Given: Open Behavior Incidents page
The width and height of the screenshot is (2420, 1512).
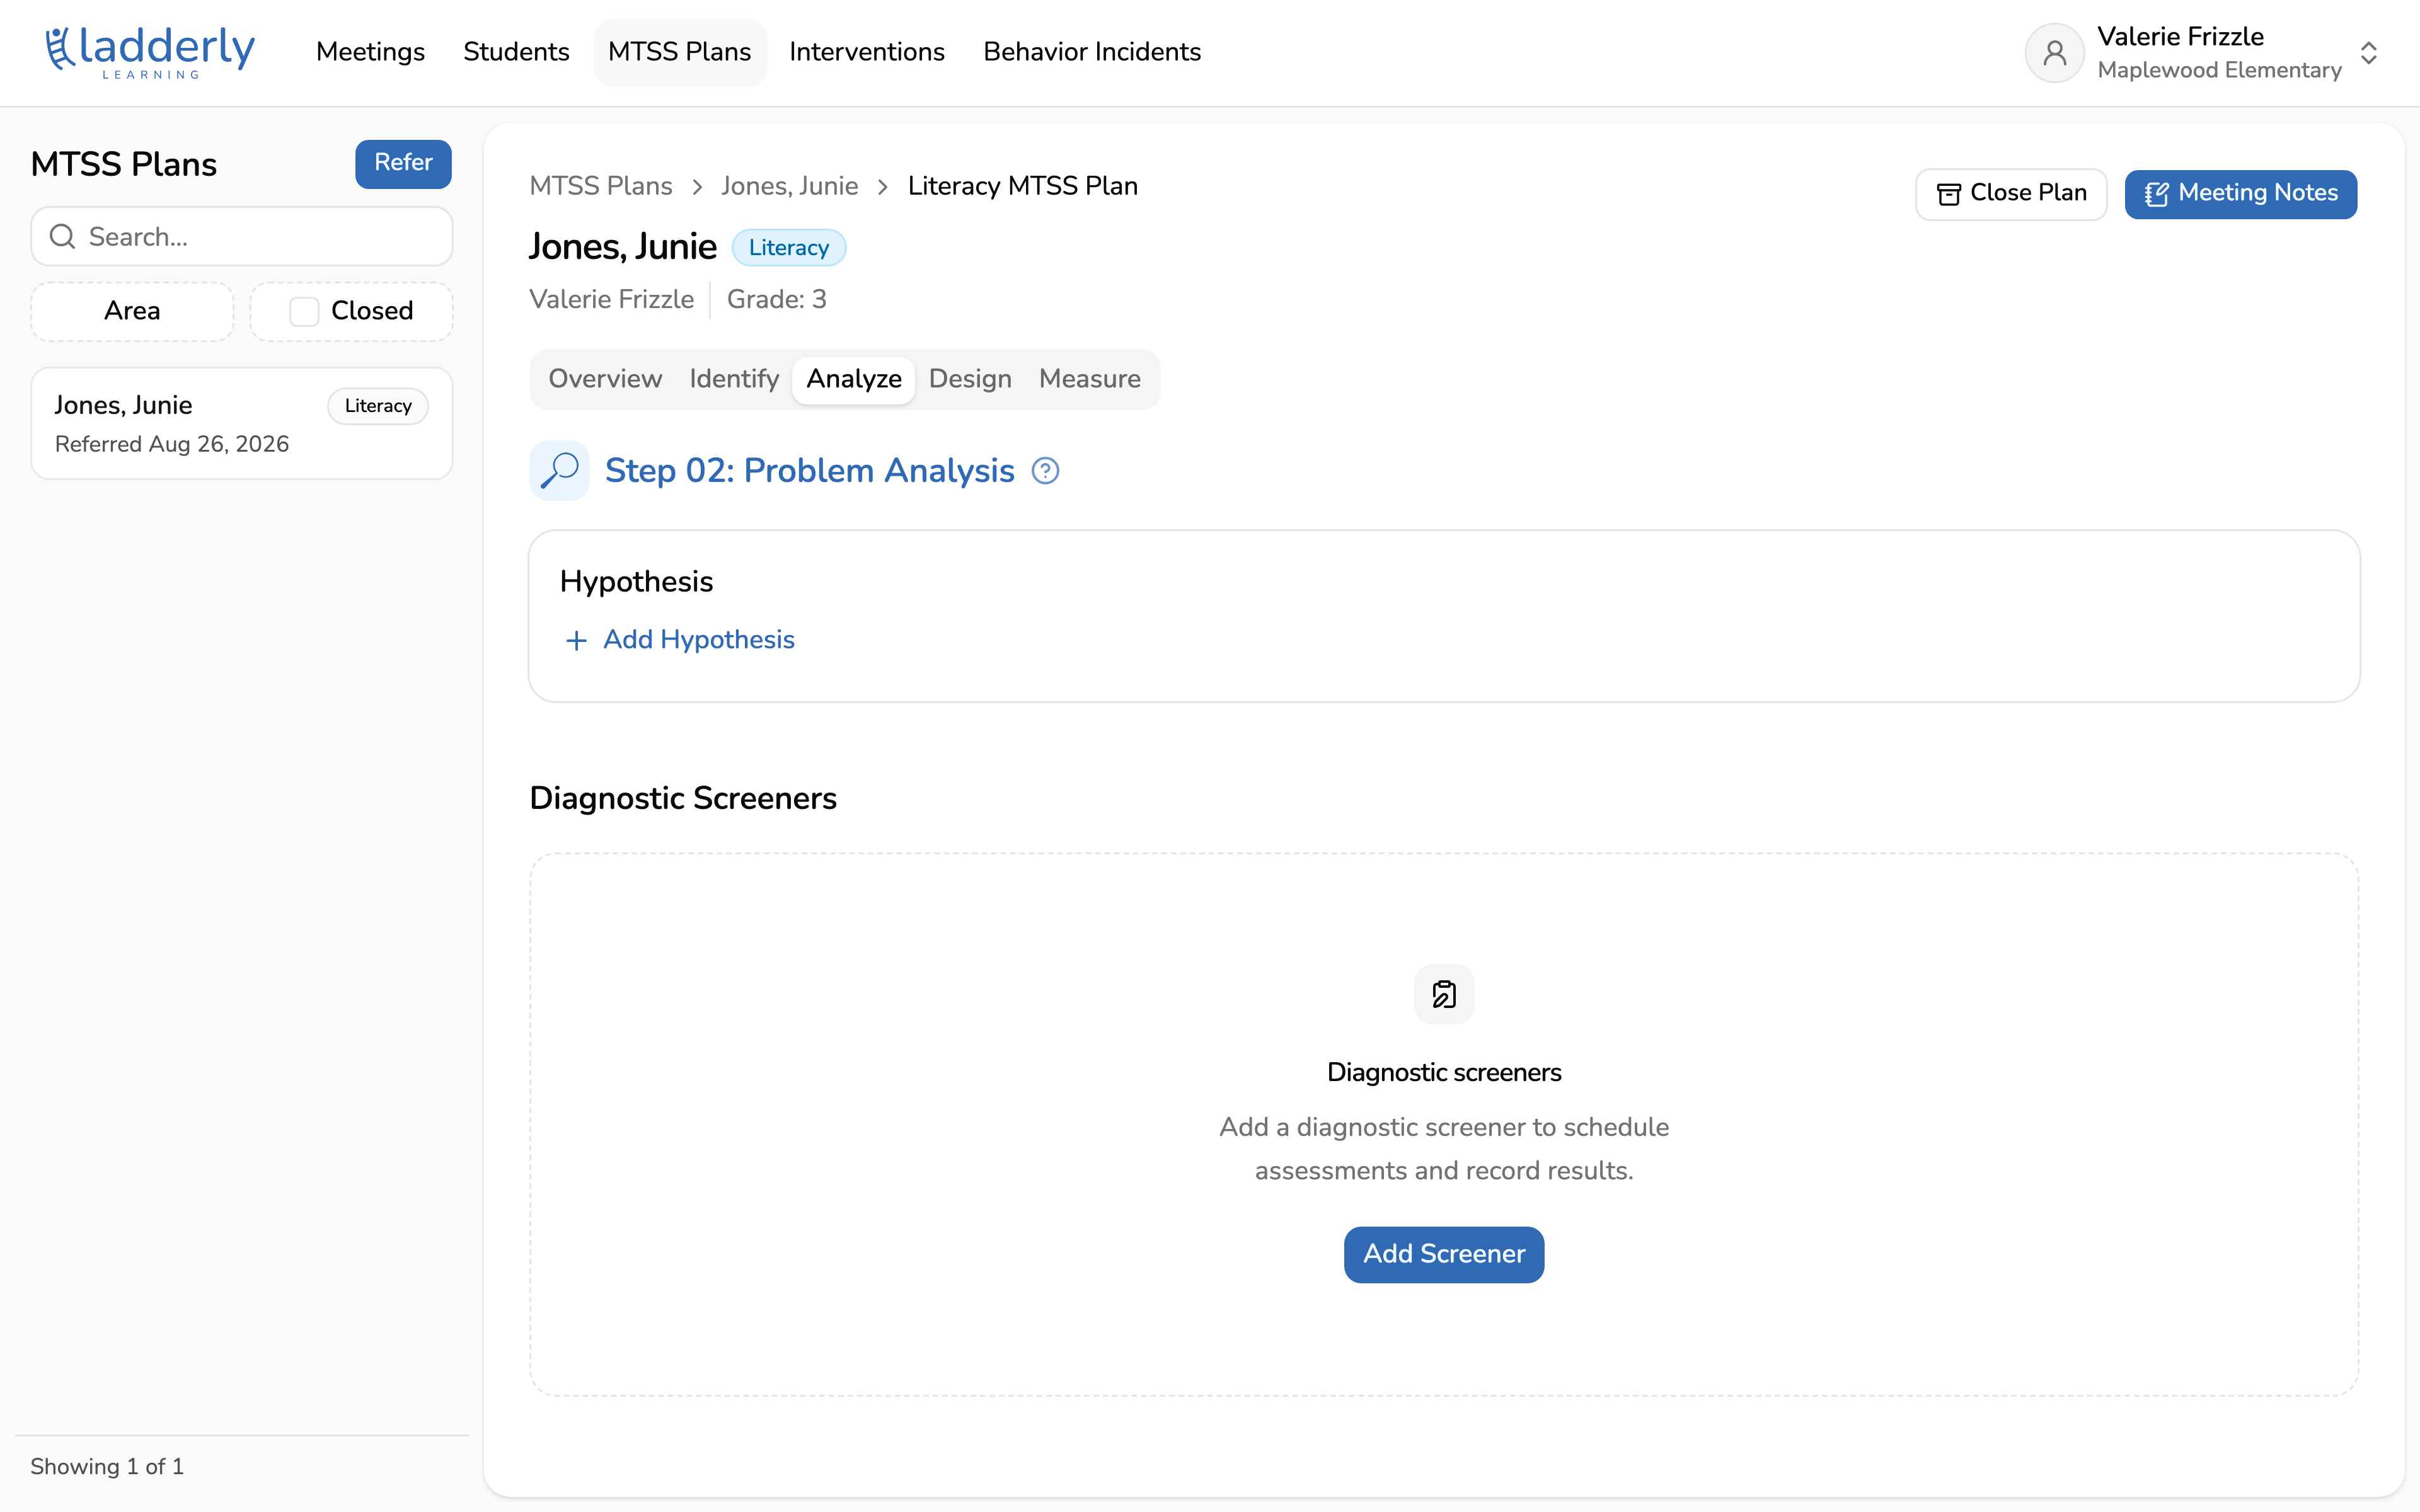Looking at the screenshot, I should [1092, 52].
